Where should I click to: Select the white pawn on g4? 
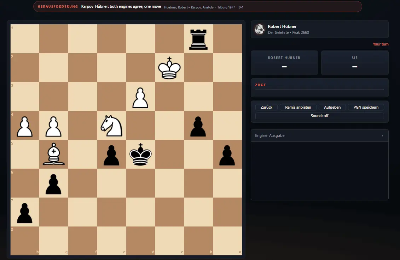[53, 126]
